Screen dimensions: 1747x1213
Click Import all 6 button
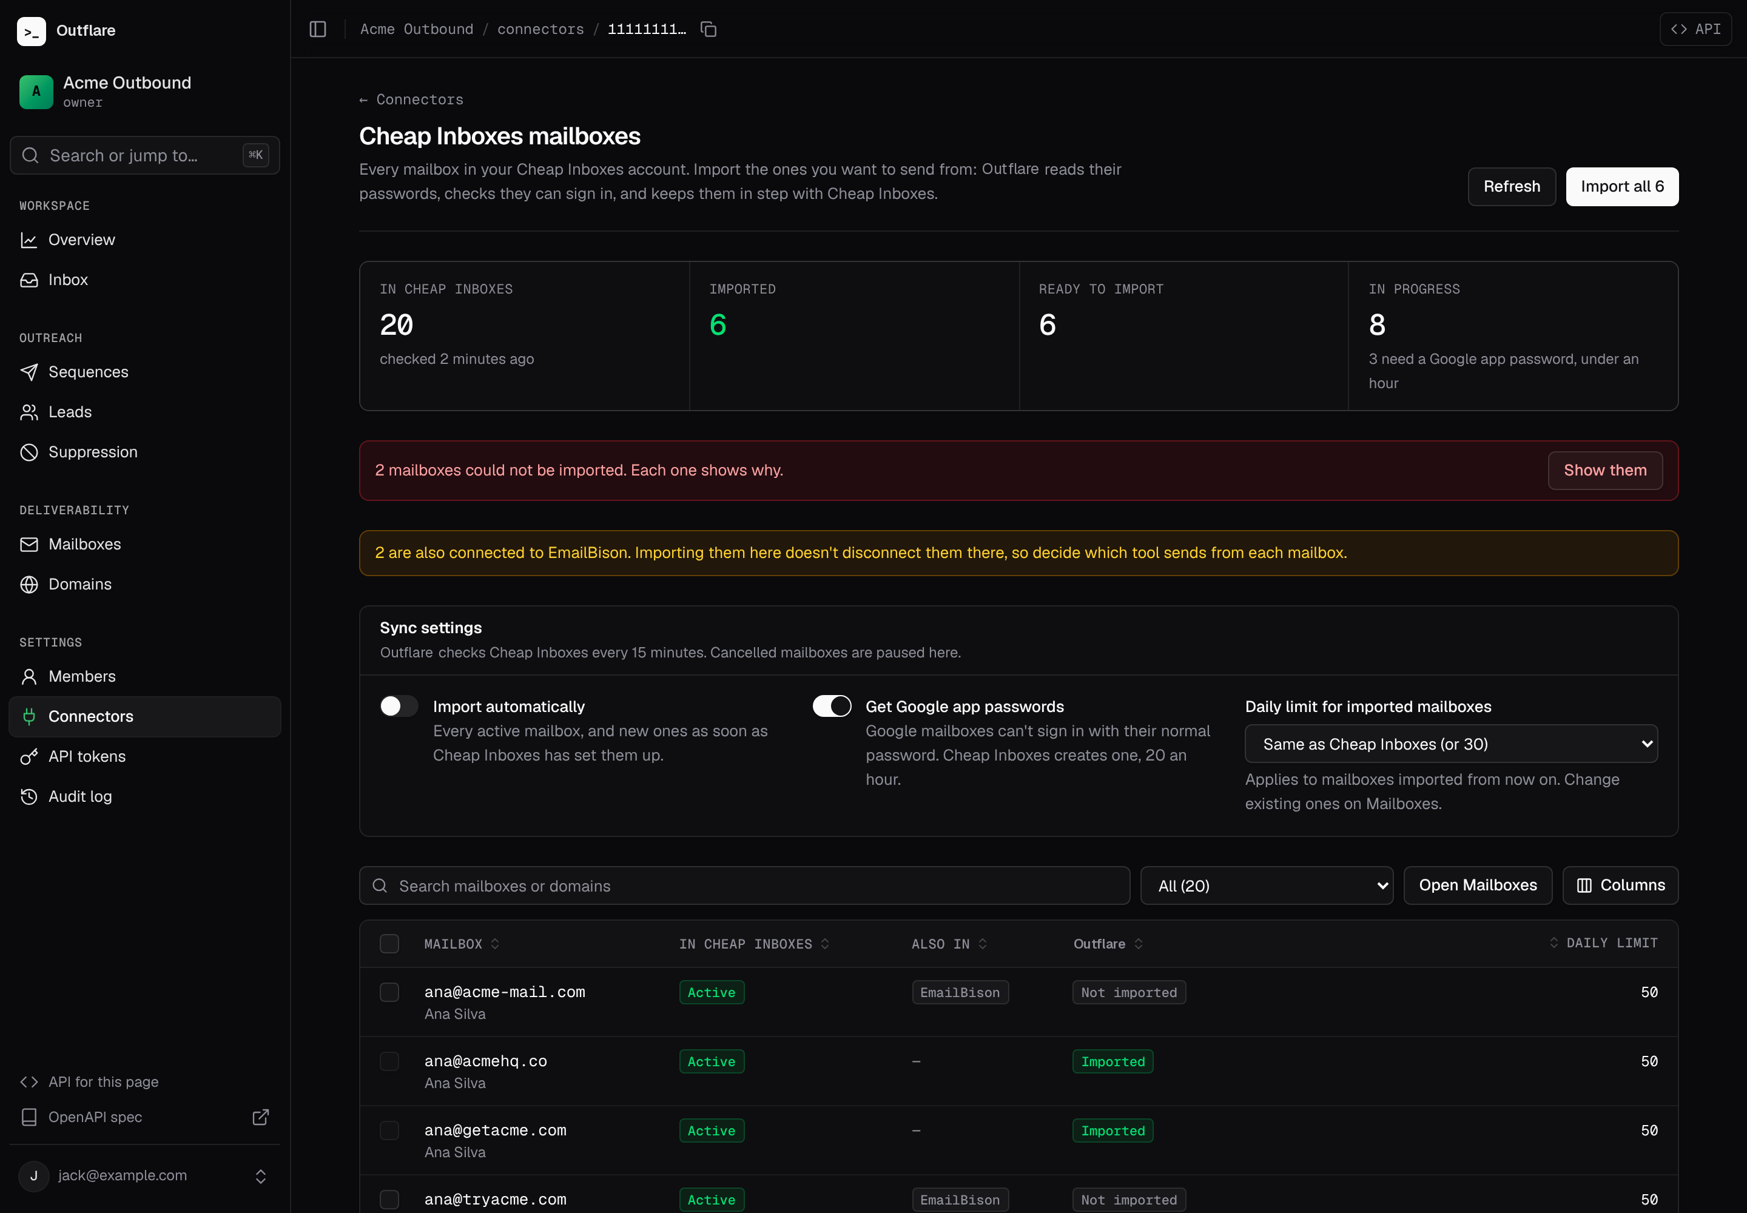pos(1621,186)
